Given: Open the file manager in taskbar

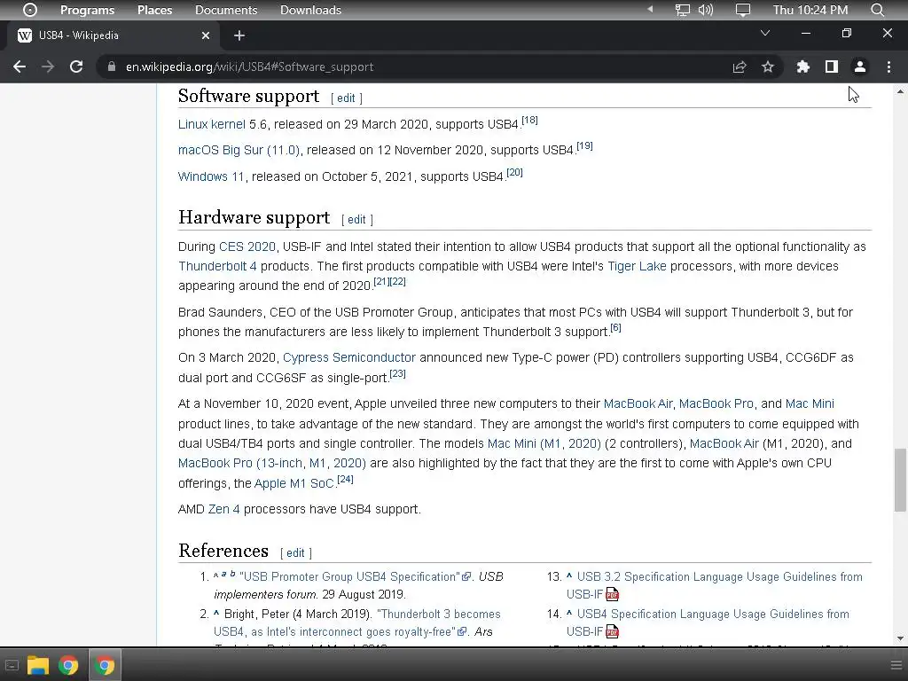Looking at the screenshot, I should pos(37,665).
